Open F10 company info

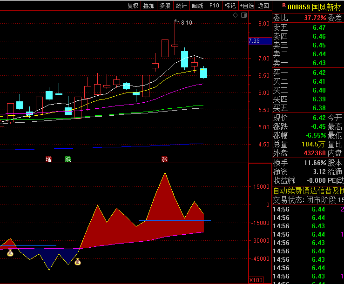click(x=214, y=6)
